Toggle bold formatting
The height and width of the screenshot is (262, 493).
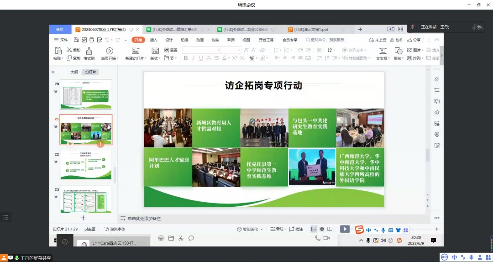185,58
